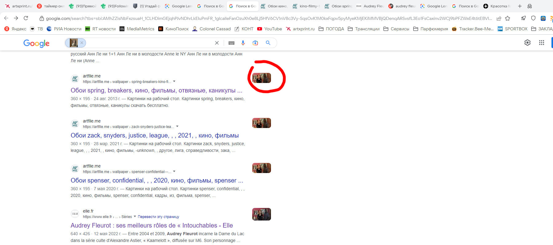Expand options arrow for zack-snyders-justice result
The height and width of the screenshot is (245, 553).
tap(177, 126)
